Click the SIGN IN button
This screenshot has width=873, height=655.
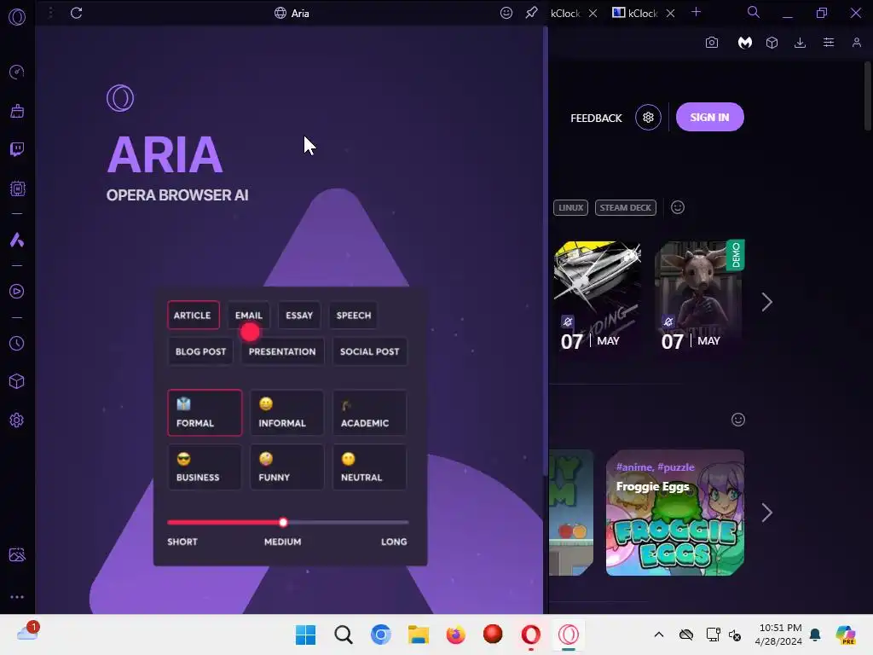[x=710, y=117]
